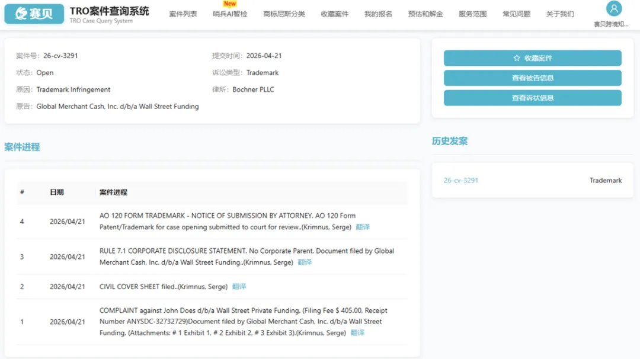This screenshot has width=640, height=359.
Task: Click date cell of COMPLAINT row
Action: 68,322
